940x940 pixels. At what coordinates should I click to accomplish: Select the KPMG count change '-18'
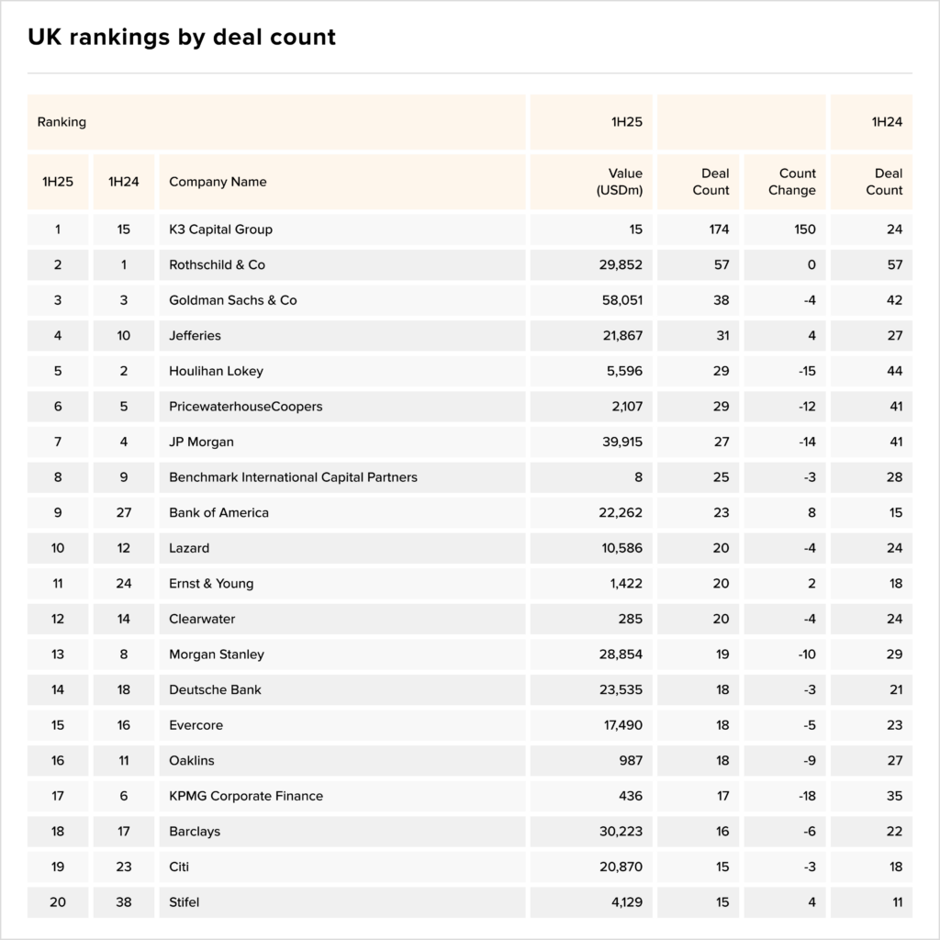(807, 796)
